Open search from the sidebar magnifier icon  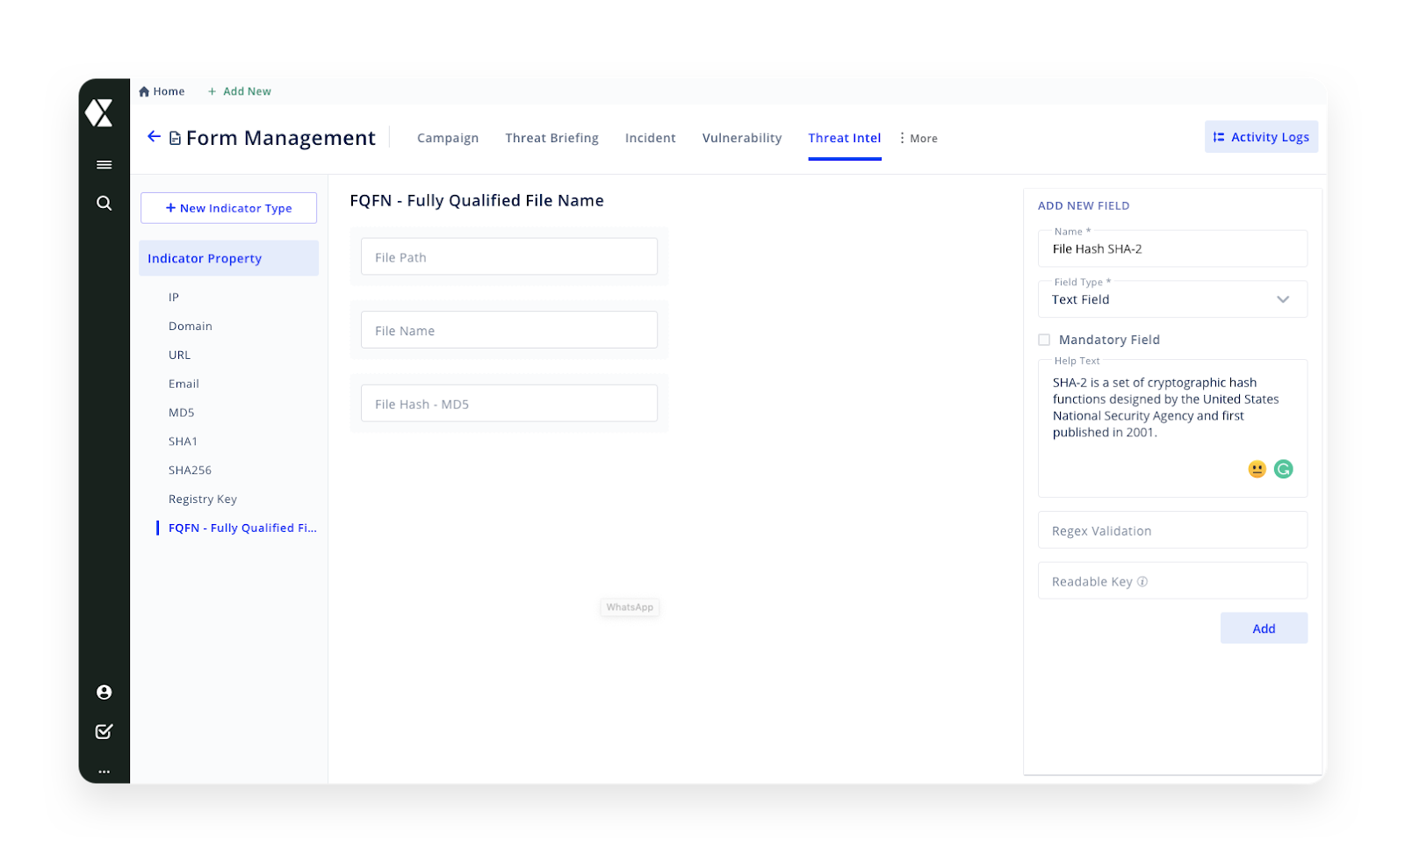point(104,204)
